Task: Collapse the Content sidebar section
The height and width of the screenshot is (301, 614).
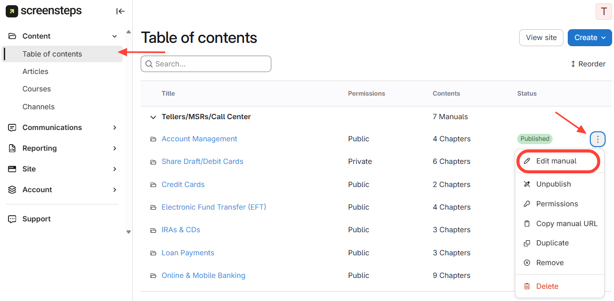Action: tap(115, 36)
